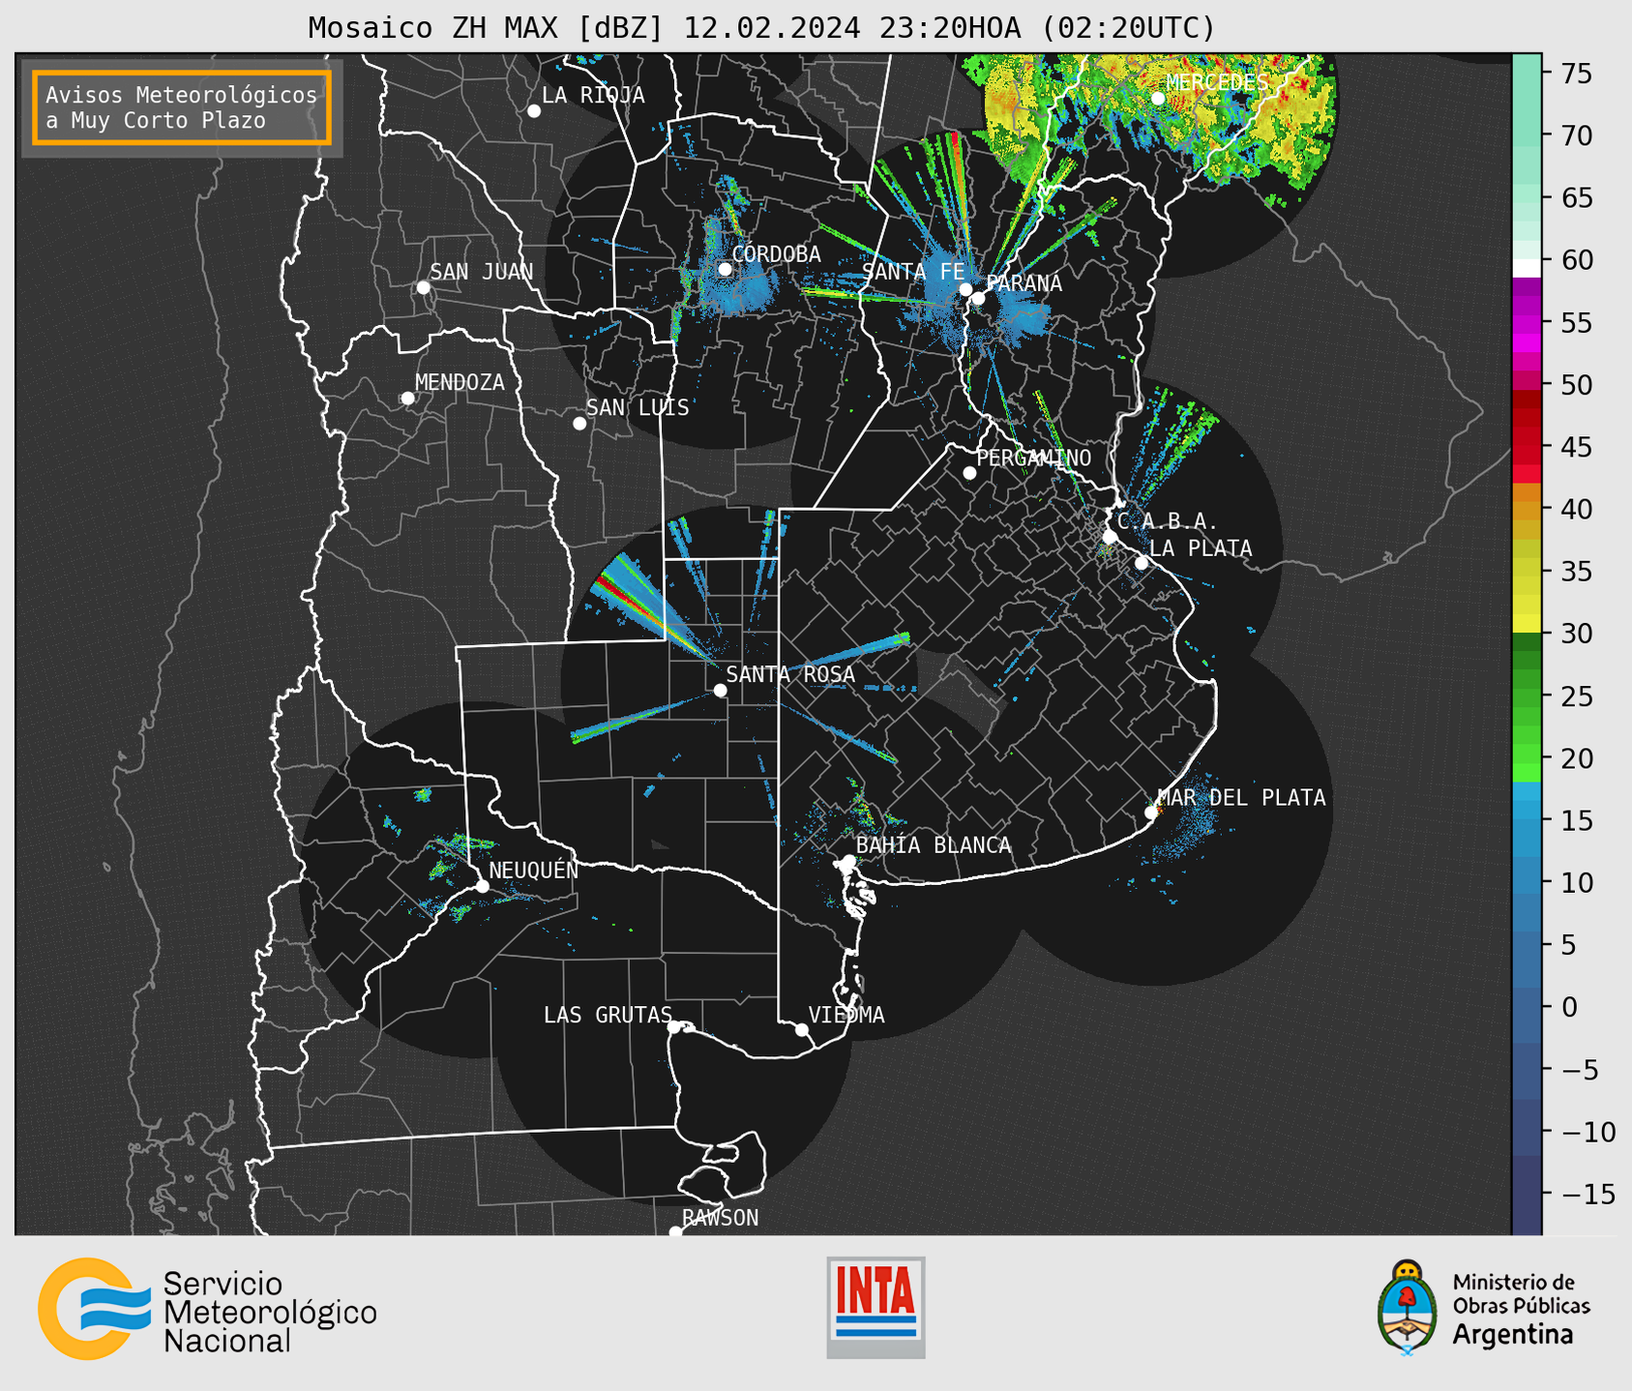Click the 30 dBZ scale label

(1576, 634)
